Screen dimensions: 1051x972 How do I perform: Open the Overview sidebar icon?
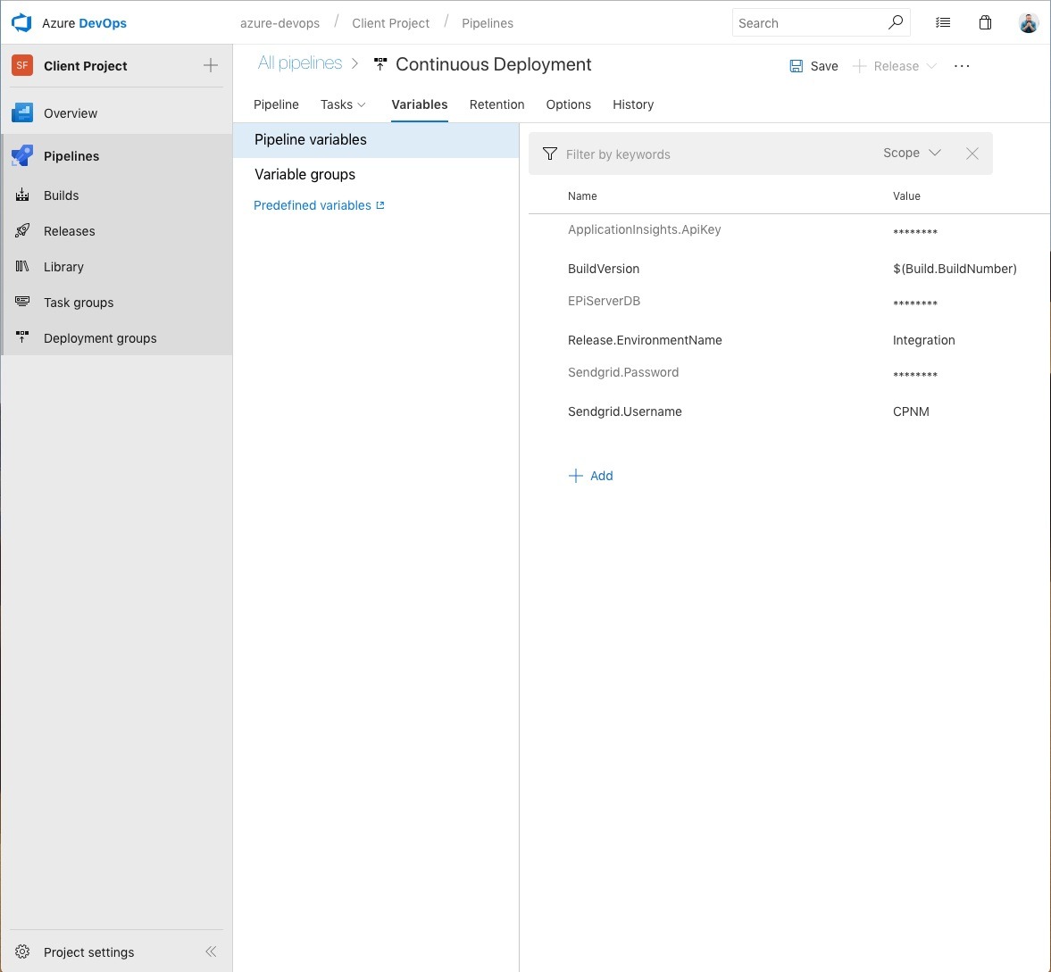pos(22,113)
